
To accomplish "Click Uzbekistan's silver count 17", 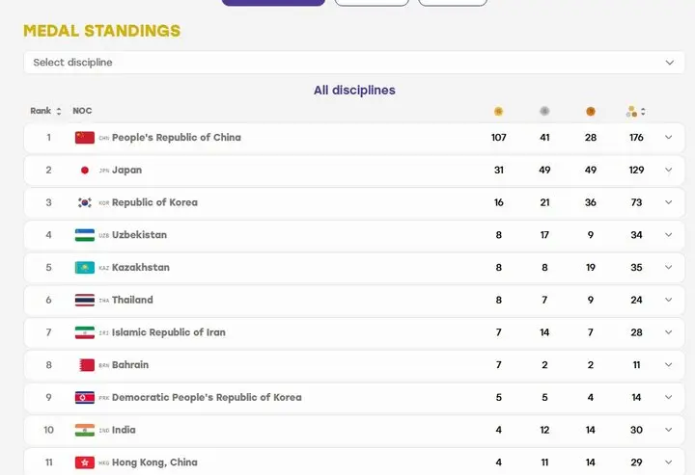I will click(x=544, y=235).
